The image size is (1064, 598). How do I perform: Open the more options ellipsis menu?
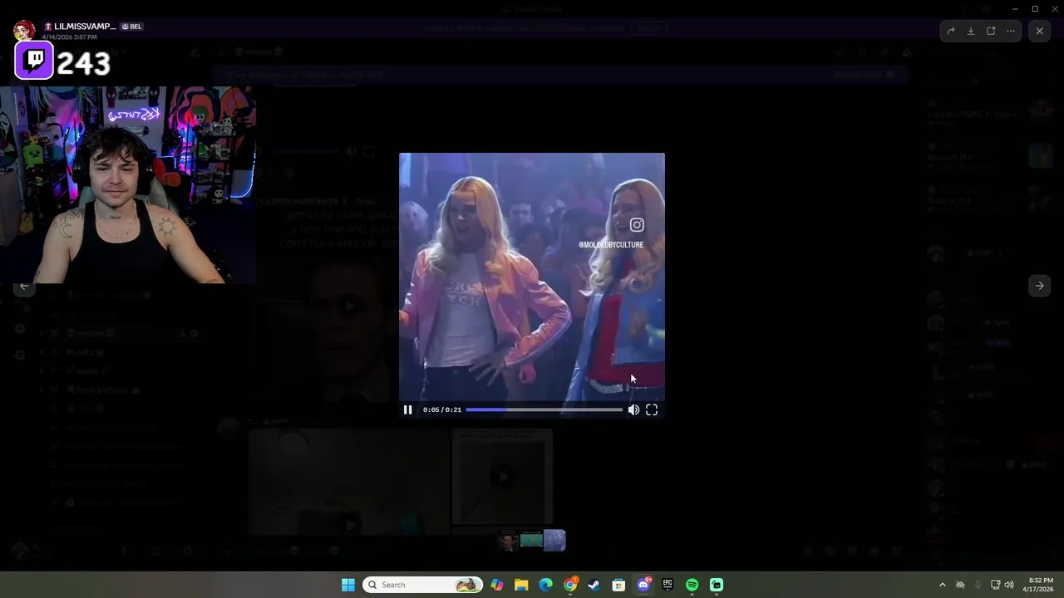tap(1011, 31)
